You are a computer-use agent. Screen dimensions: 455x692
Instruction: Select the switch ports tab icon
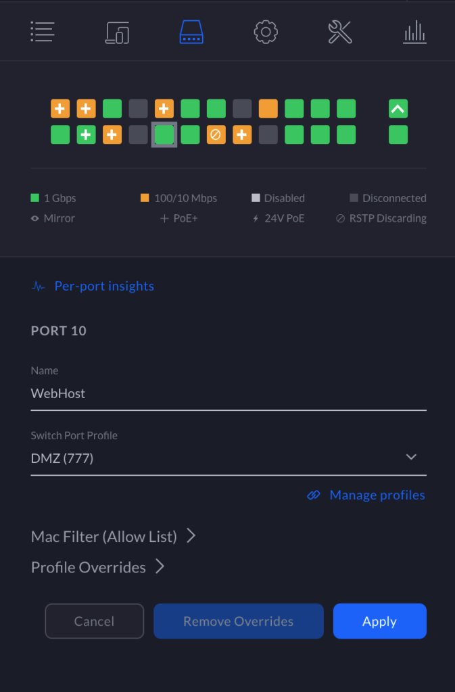[191, 32]
